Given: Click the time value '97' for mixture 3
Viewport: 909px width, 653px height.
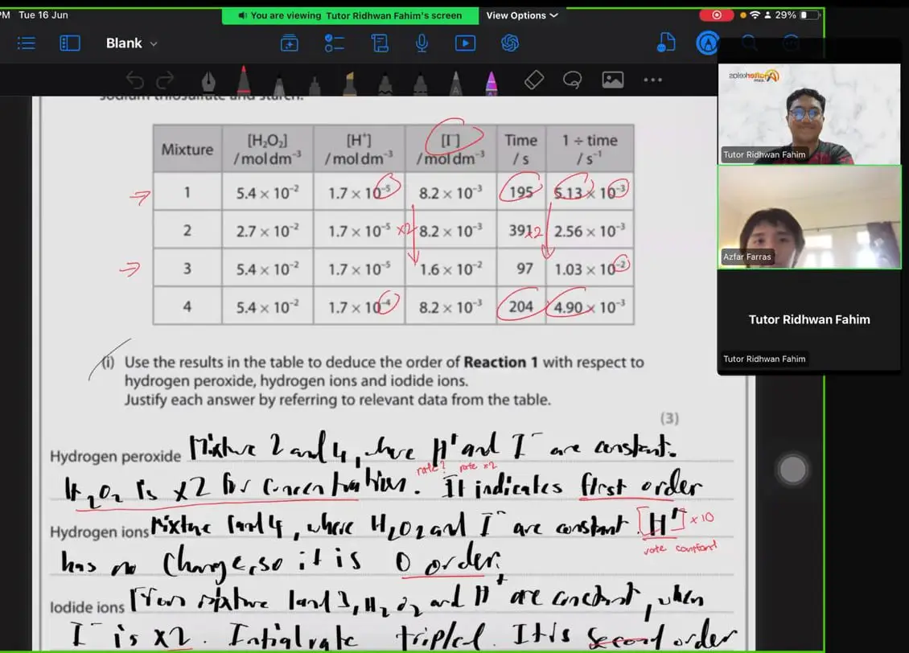Looking at the screenshot, I should pyautogui.click(x=524, y=269).
